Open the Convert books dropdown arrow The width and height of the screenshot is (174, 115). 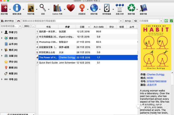37,9
